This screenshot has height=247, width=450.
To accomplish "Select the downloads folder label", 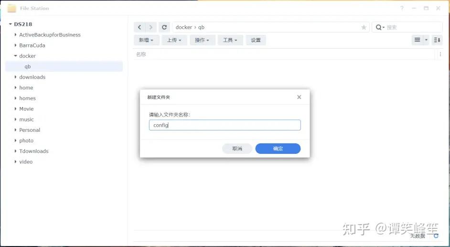I will (32, 77).
